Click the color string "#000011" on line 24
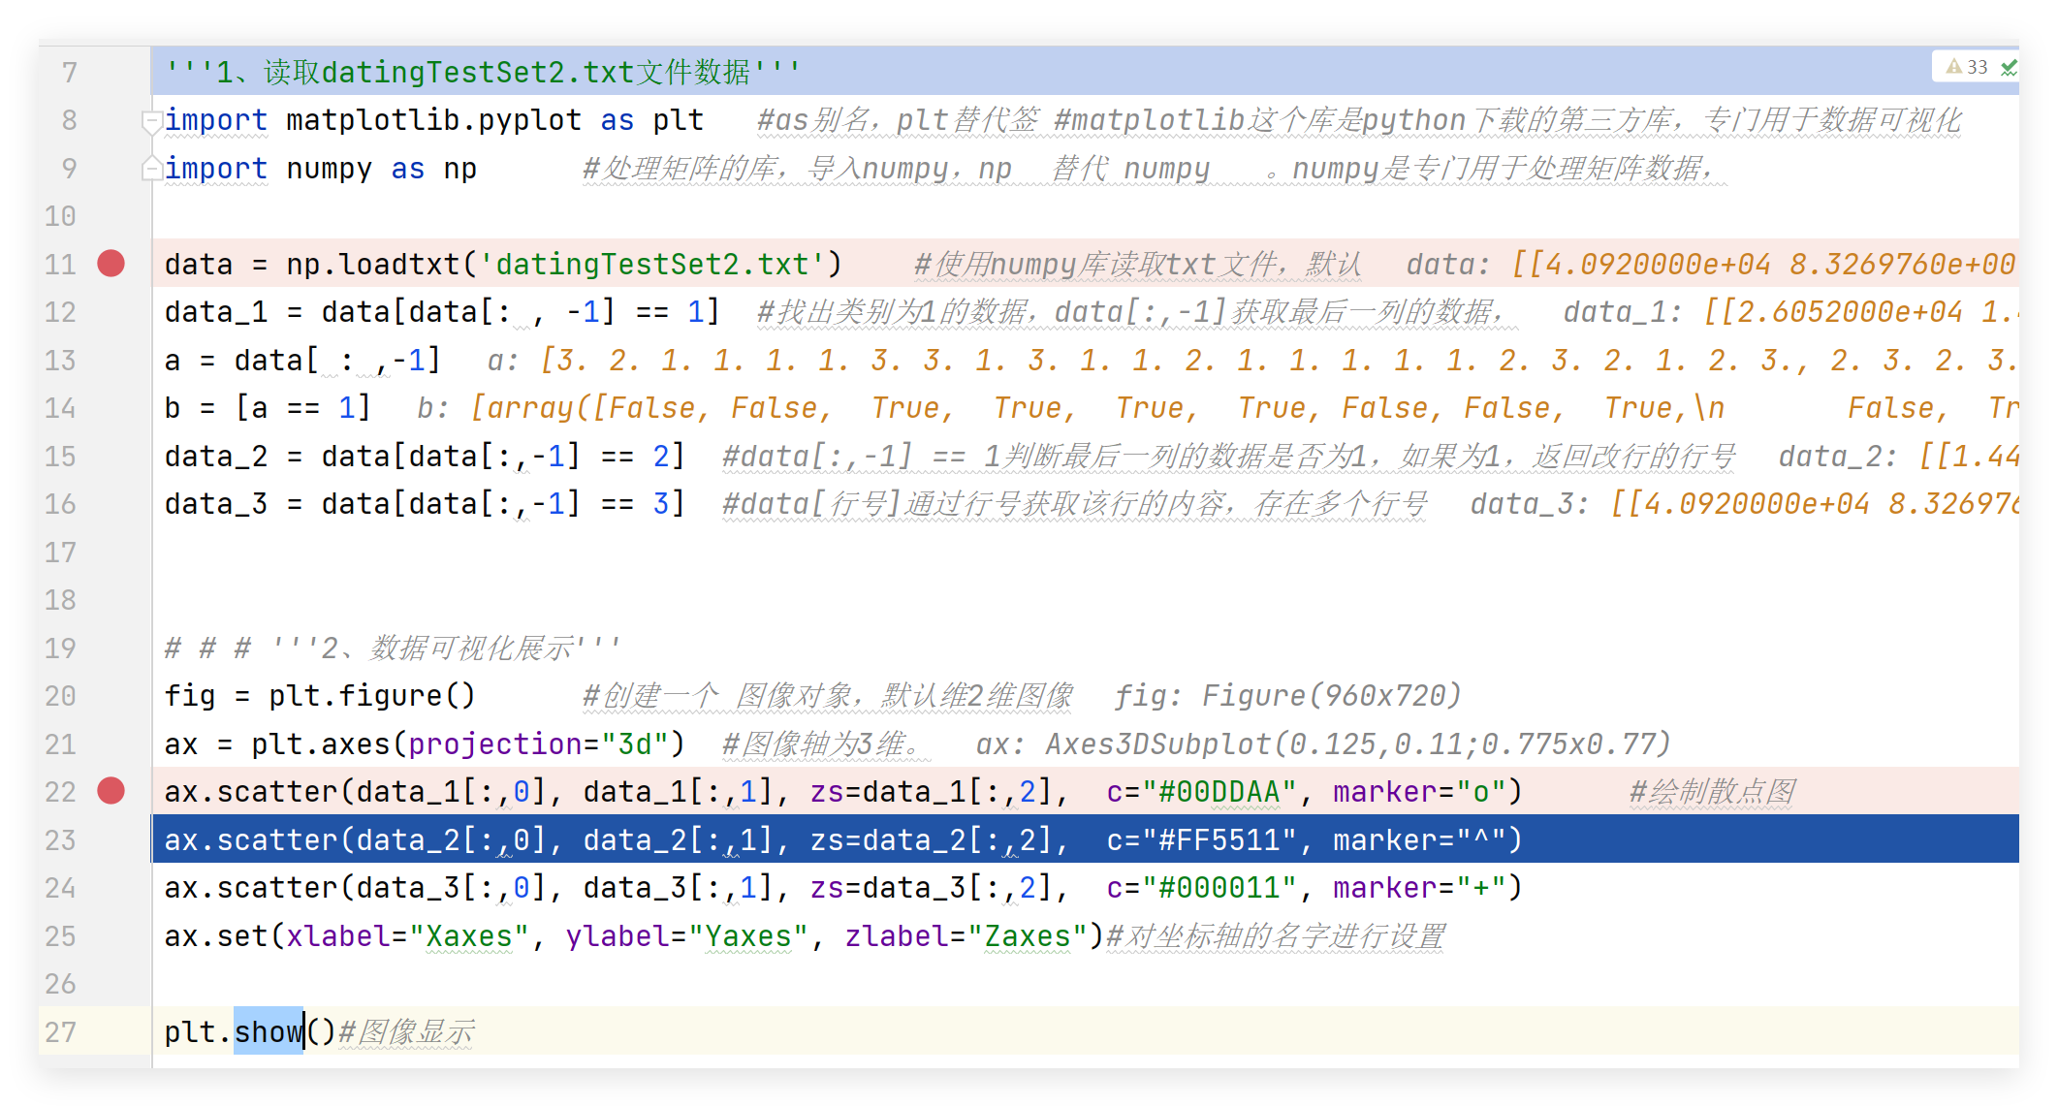2058x1107 pixels. click(x=1219, y=888)
